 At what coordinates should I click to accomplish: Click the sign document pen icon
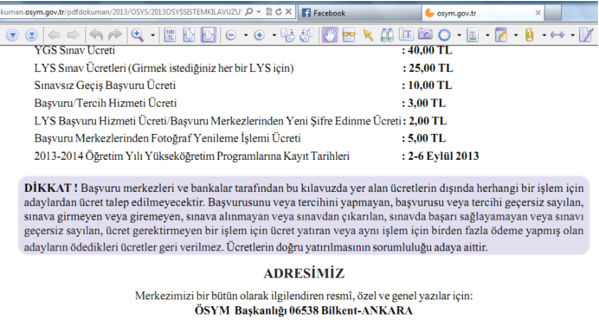tap(586, 35)
